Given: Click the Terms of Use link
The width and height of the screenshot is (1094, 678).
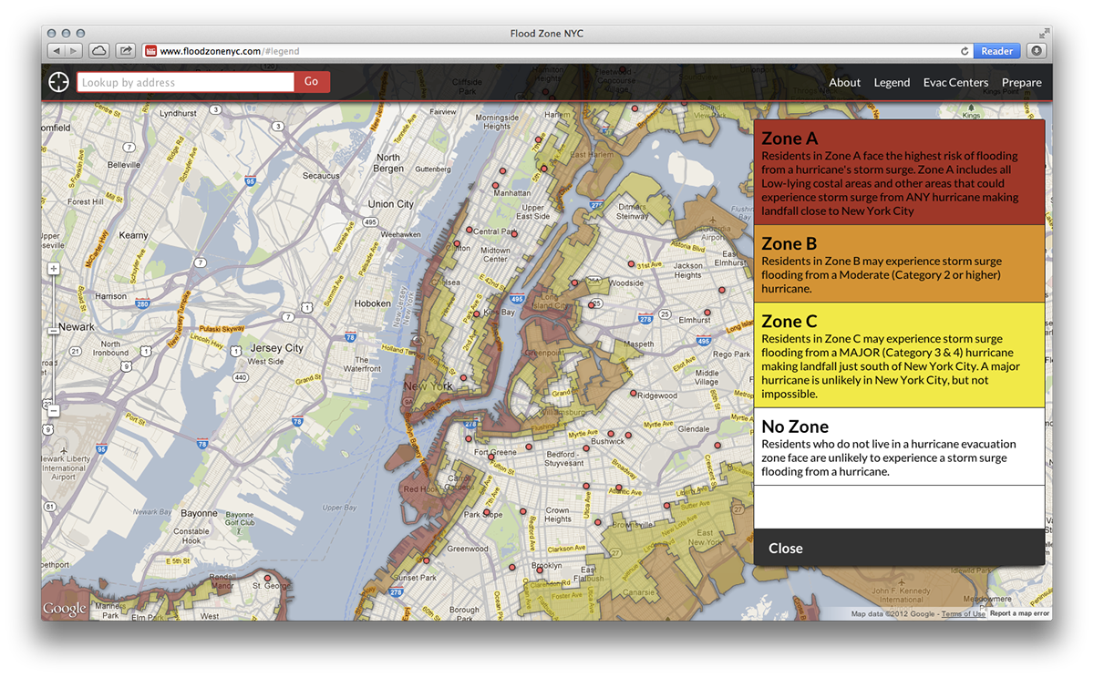Looking at the screenshot, I should pos(964,614).
